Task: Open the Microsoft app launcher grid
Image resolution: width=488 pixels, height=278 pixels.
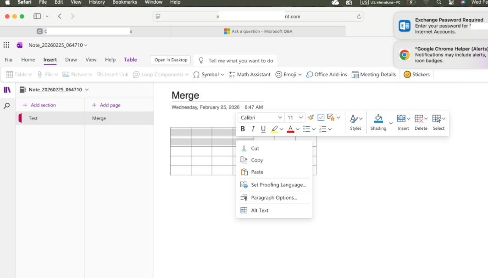Action: (6, 45)
